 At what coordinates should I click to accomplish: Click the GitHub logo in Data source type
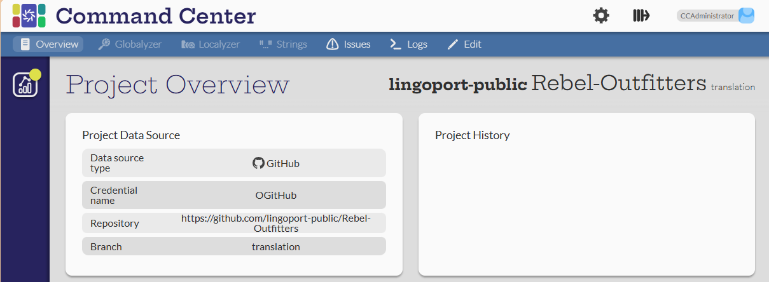point(258,163)
